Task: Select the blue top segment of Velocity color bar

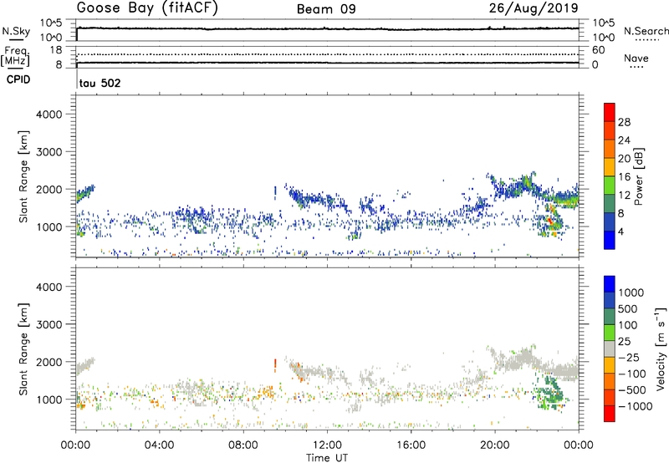Action: click(610, 284)
